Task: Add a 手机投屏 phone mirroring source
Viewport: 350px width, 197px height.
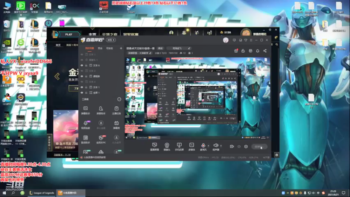Action: (x=179, y=147)
